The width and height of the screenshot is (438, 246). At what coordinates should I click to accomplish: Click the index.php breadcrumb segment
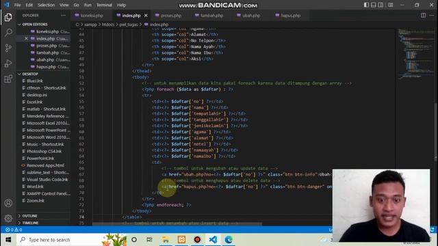click(159, 25)
